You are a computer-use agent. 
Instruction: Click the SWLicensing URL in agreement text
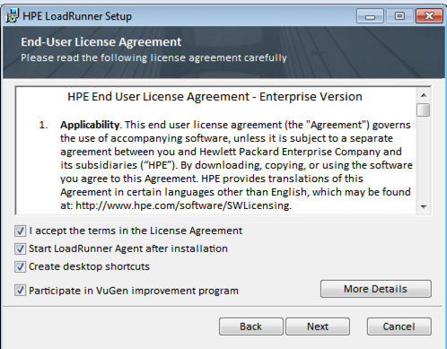[183, 205]
